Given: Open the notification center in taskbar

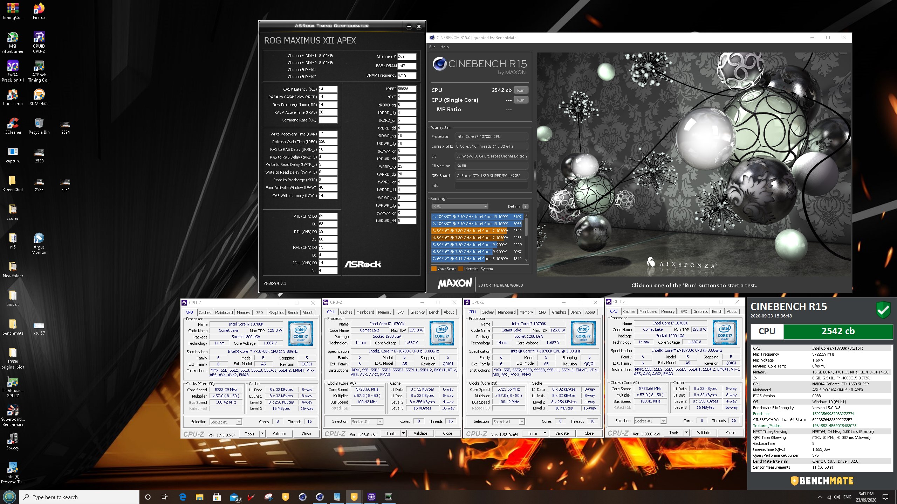Looking at the screenshot, I should [x=885, y=497].
